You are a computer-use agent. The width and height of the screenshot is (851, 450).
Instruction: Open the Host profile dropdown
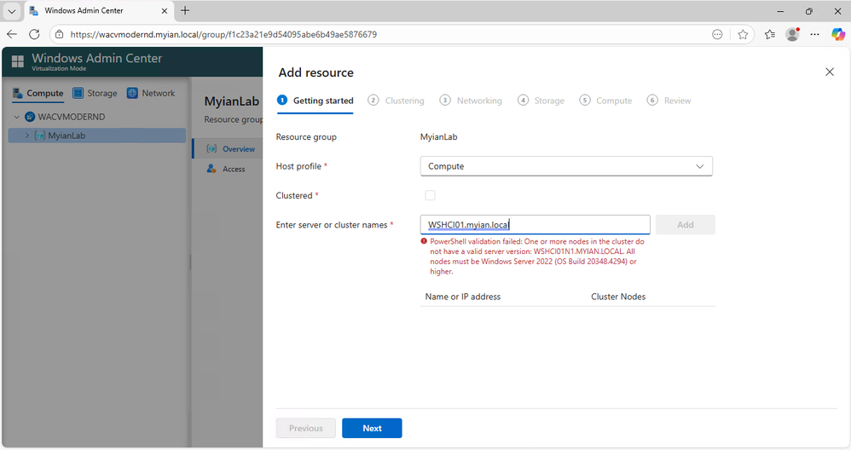click(x=566, y=166)
